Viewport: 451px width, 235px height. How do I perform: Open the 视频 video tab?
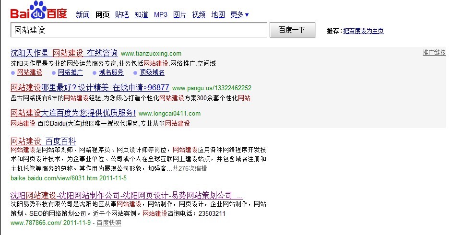click(199, 15)
